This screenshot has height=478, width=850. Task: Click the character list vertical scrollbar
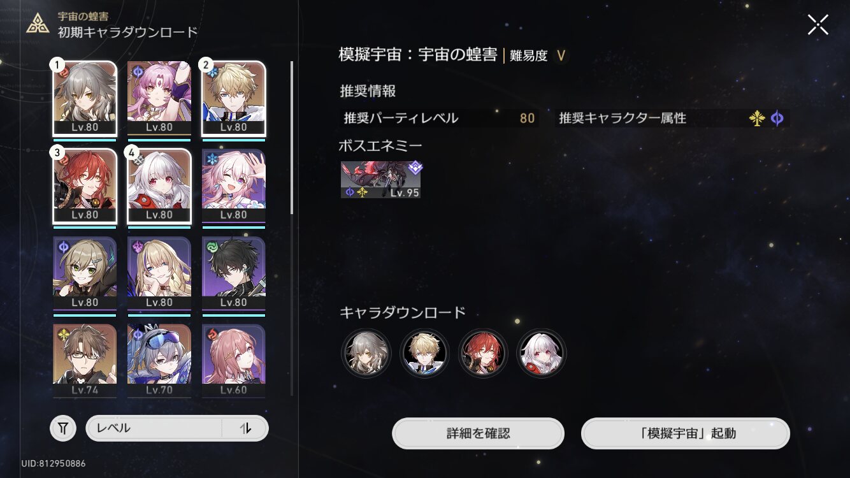pyautogui.click(x=292, y=137)
